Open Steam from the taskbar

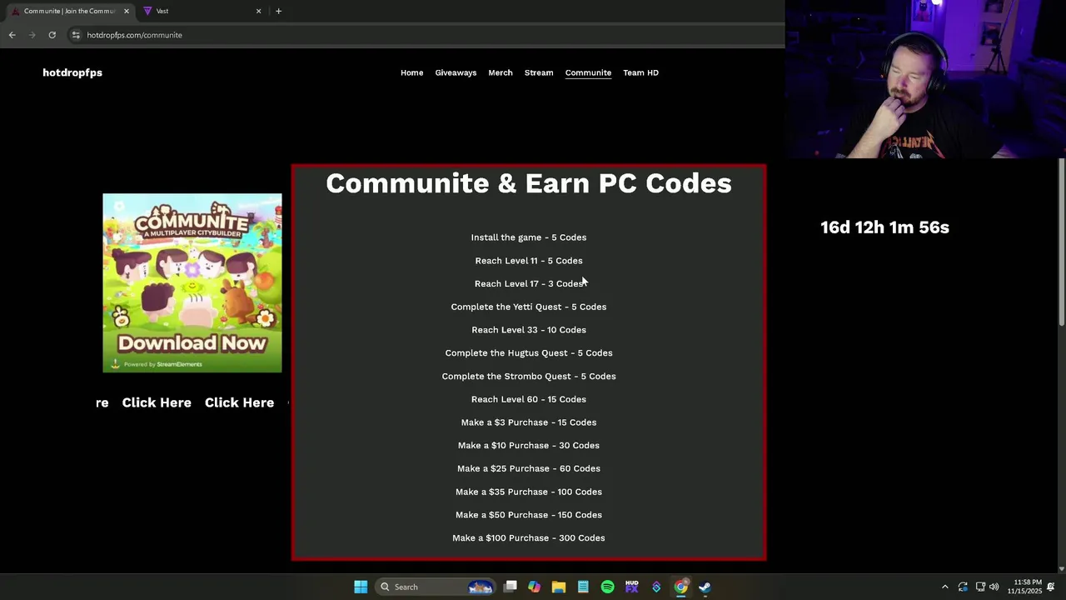pyautogui.click(x=705, y=587)
